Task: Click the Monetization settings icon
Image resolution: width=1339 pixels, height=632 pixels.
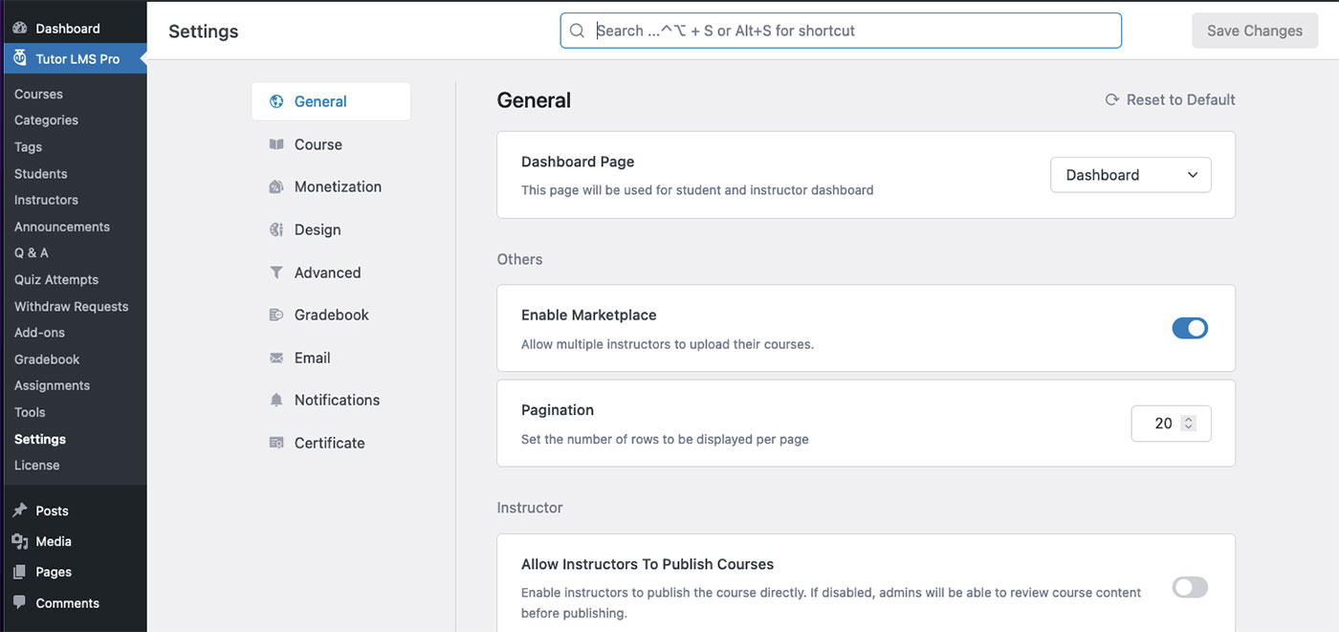Action: click(276, 187)
